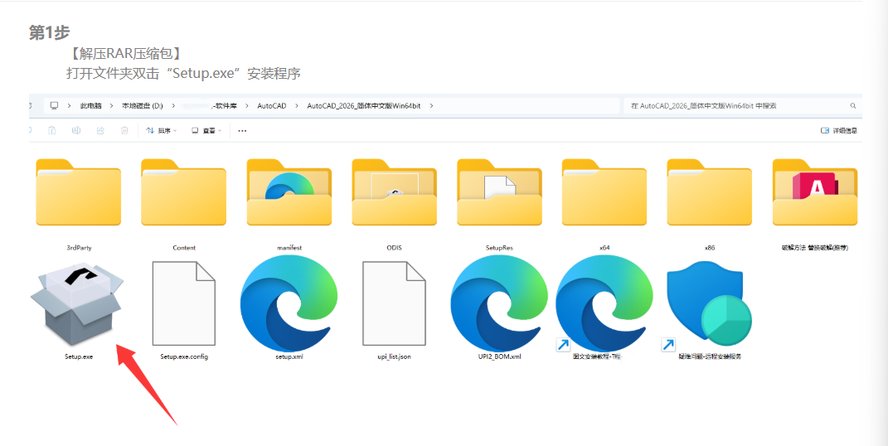Go to AutoCAD breadcrumb
888x446 pixels.
(x=272, y=106)
